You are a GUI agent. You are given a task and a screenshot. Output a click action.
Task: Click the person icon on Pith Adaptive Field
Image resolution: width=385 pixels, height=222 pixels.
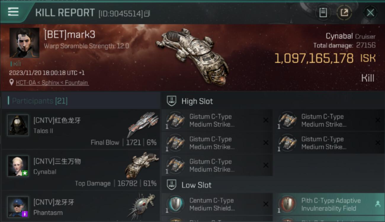click(x=378, y=204)
